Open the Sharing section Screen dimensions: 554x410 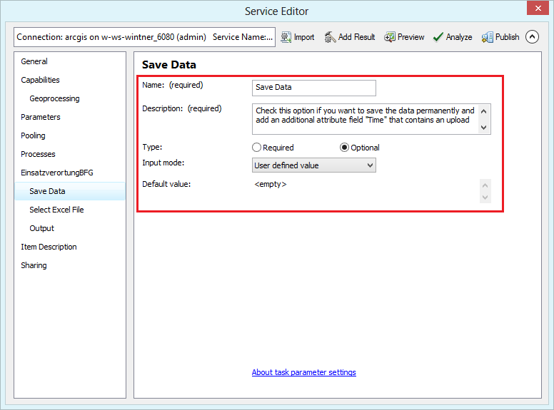point(34,265)
